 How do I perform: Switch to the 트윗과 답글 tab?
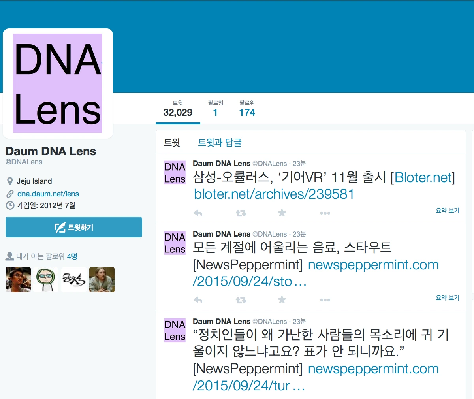[x=220, y=143]
